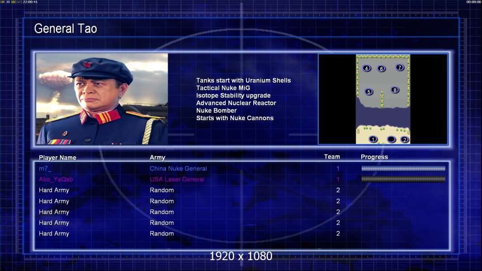Click m7_ loading progress bar

pos(403,168)
